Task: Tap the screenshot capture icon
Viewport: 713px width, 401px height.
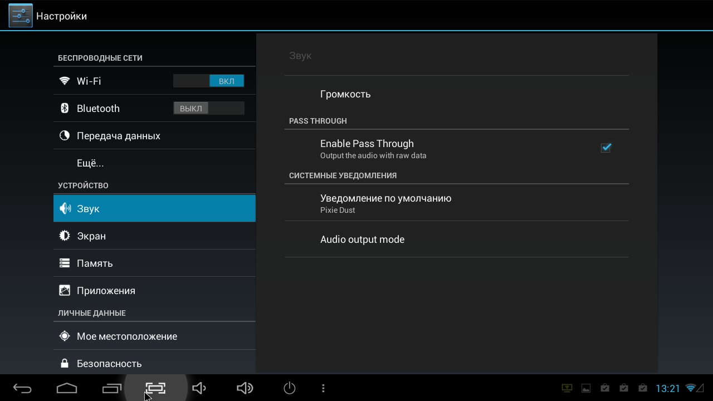Action: click(156, 388)
